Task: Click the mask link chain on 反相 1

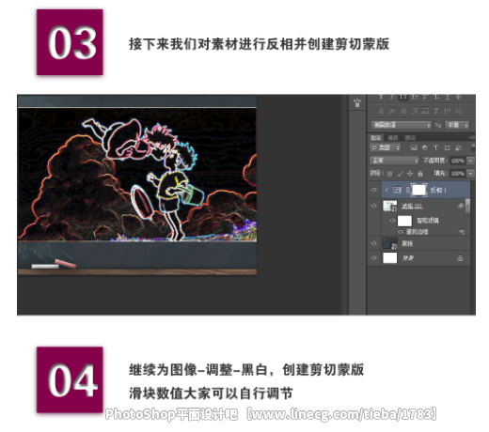Action: pos(408,190)
